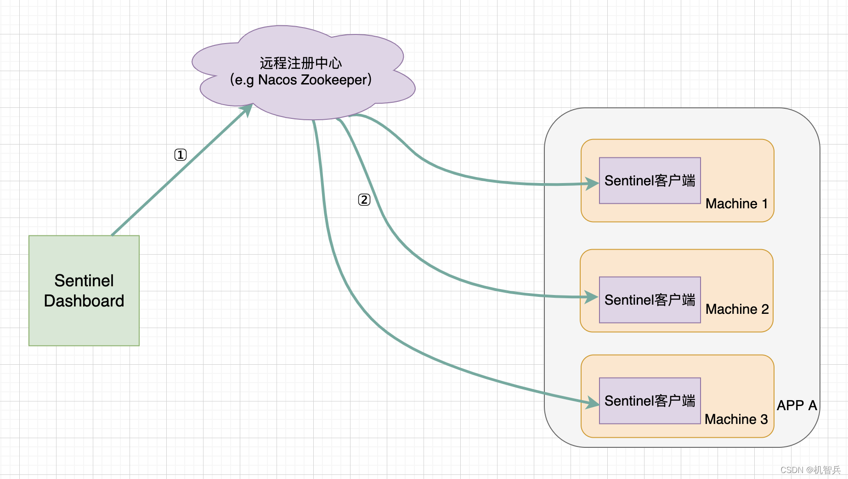Click the remote registry center cloud shape
Viewport: 848px width, 479px height.
[303, 72]
